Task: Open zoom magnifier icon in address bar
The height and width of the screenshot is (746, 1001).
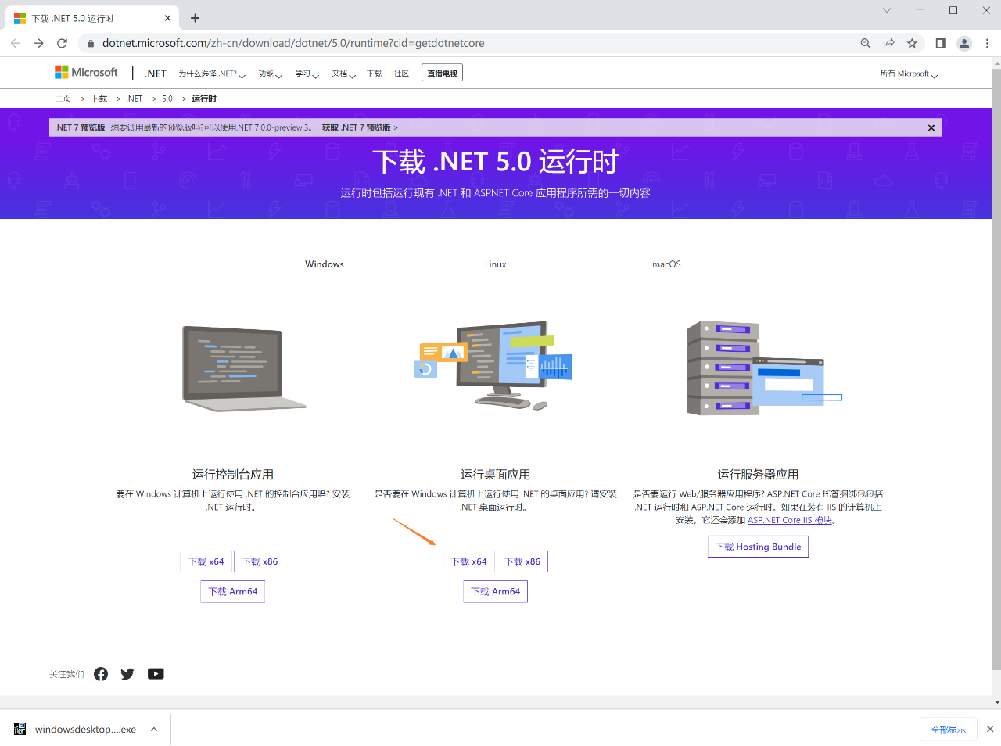Action: (866, 43)
